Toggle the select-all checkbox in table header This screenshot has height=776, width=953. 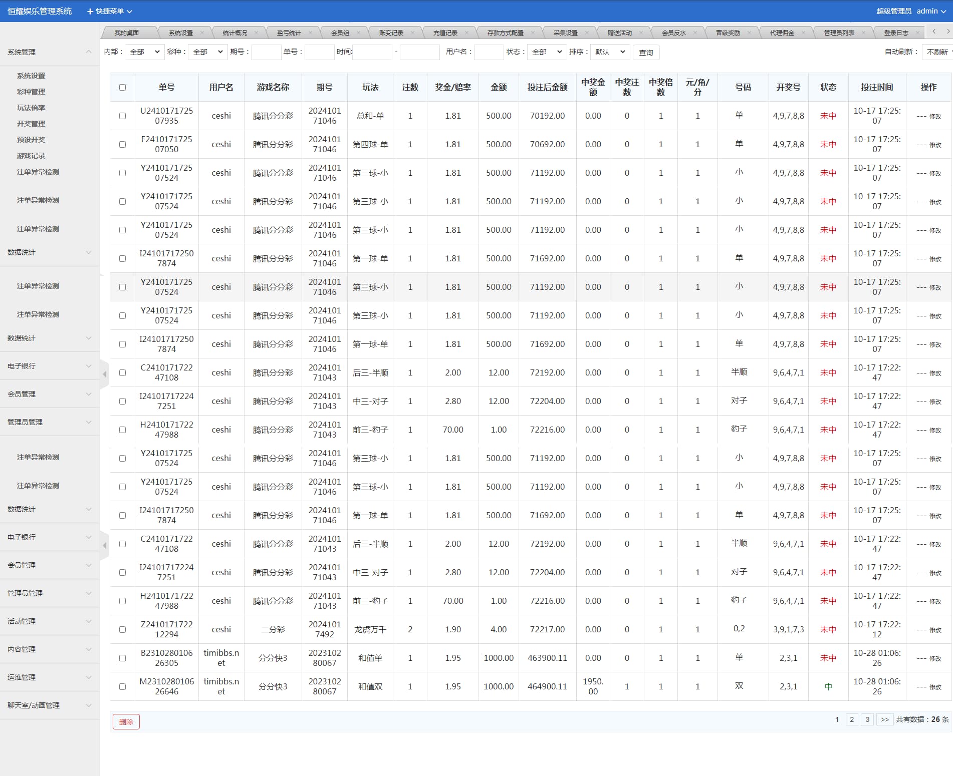point(122,88)
